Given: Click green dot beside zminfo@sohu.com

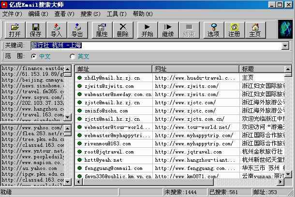Looking at the screenshot, I should [80, 111].
